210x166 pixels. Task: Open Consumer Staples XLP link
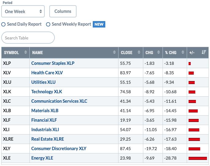coord(53,63)
